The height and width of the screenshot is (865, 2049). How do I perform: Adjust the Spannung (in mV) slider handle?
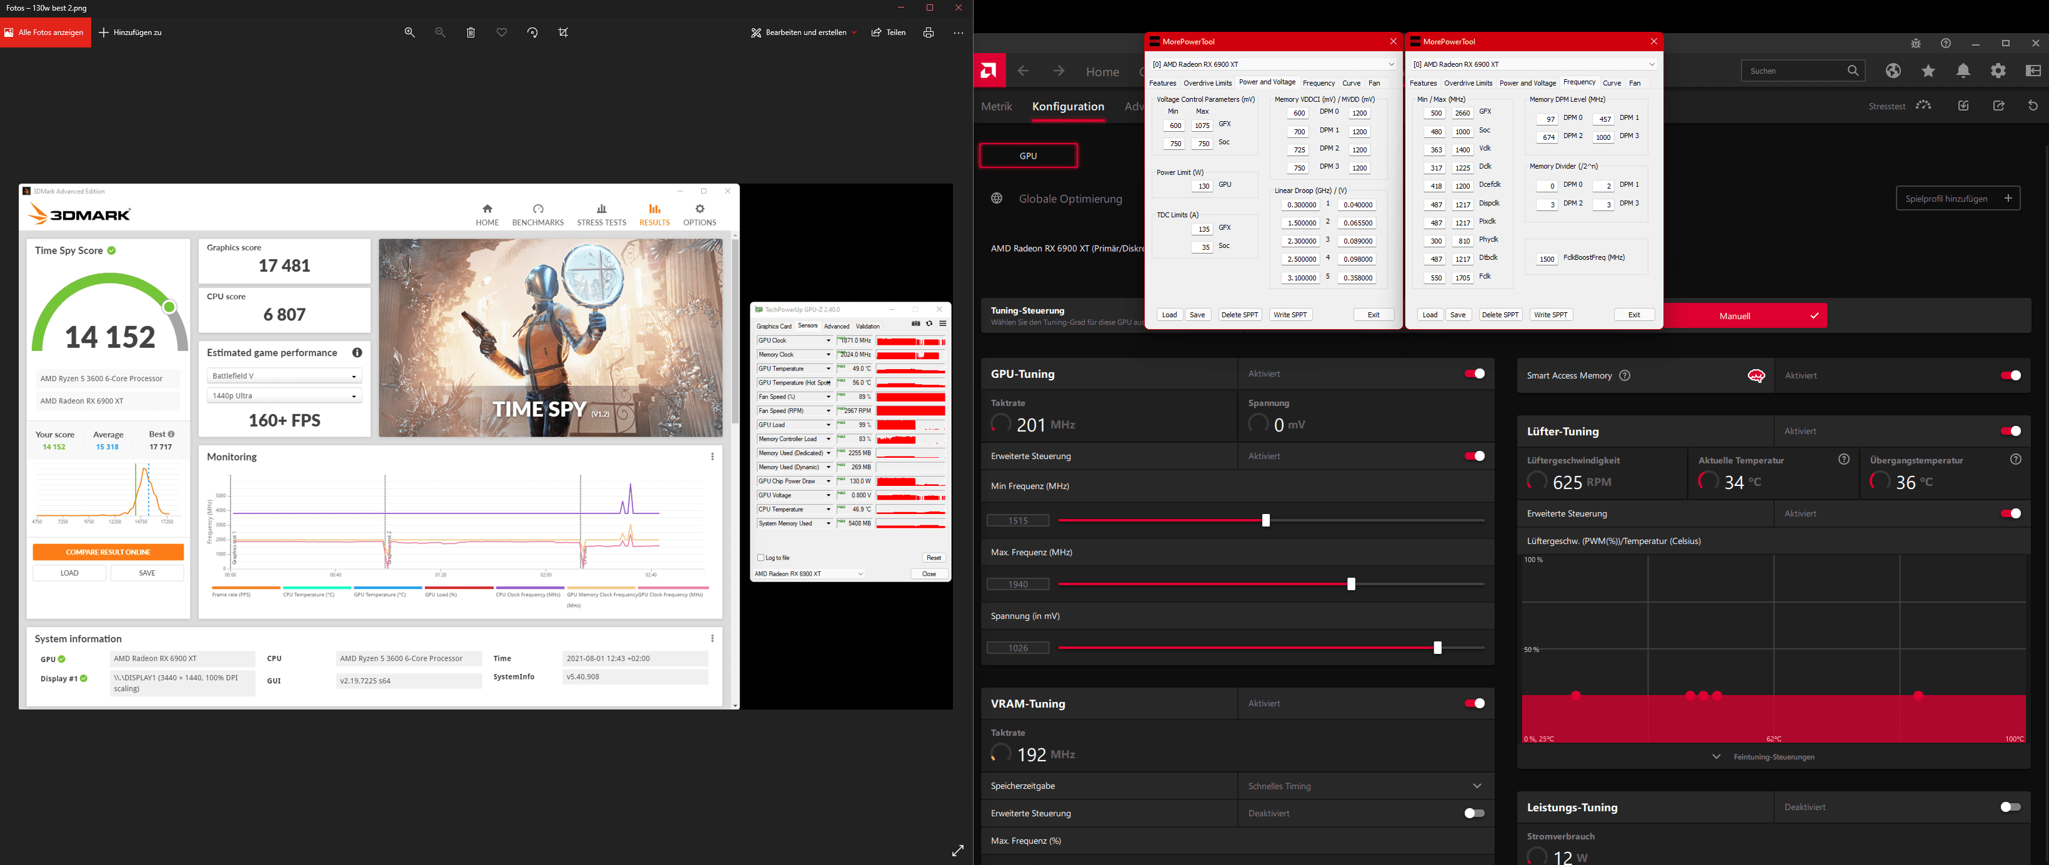pos(1437,648)
